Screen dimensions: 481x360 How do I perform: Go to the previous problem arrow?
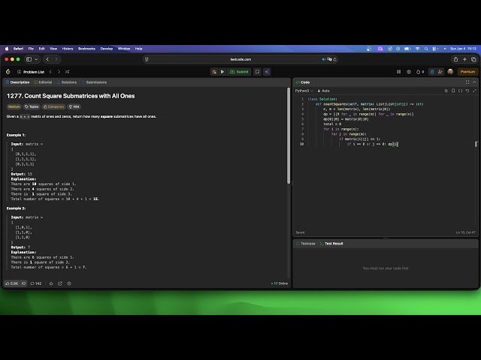tap(50, 72)
